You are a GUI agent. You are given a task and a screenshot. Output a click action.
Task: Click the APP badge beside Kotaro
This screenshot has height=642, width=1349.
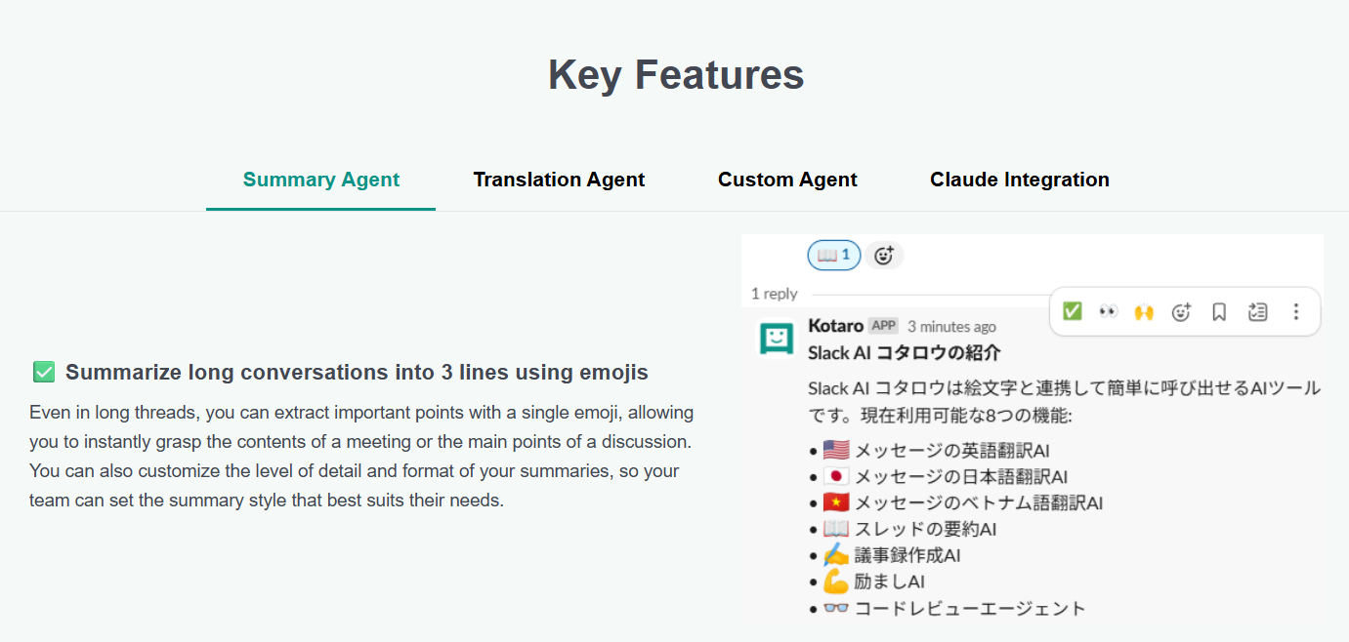click(883, 326)
